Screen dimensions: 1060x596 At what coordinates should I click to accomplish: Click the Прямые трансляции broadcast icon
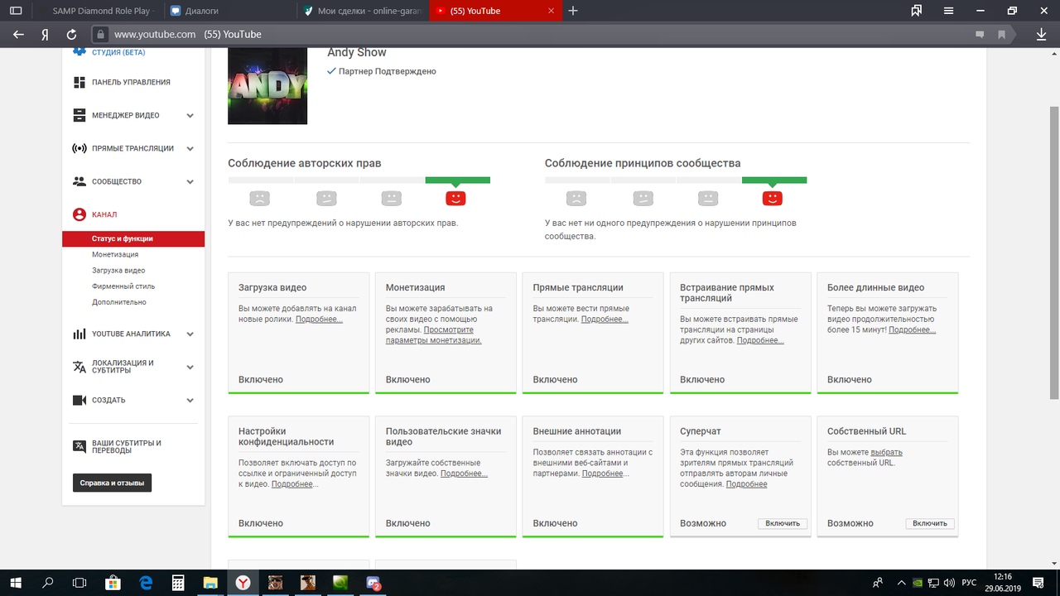[79, 149]
